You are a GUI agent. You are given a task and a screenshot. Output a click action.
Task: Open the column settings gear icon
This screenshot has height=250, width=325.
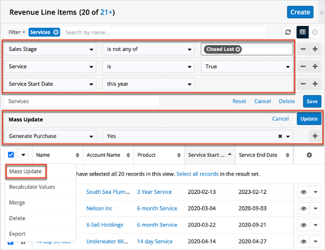point(309,155)
